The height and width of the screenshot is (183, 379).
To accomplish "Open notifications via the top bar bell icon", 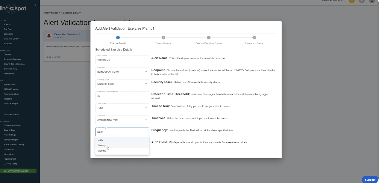I will [x=362, y=1].
